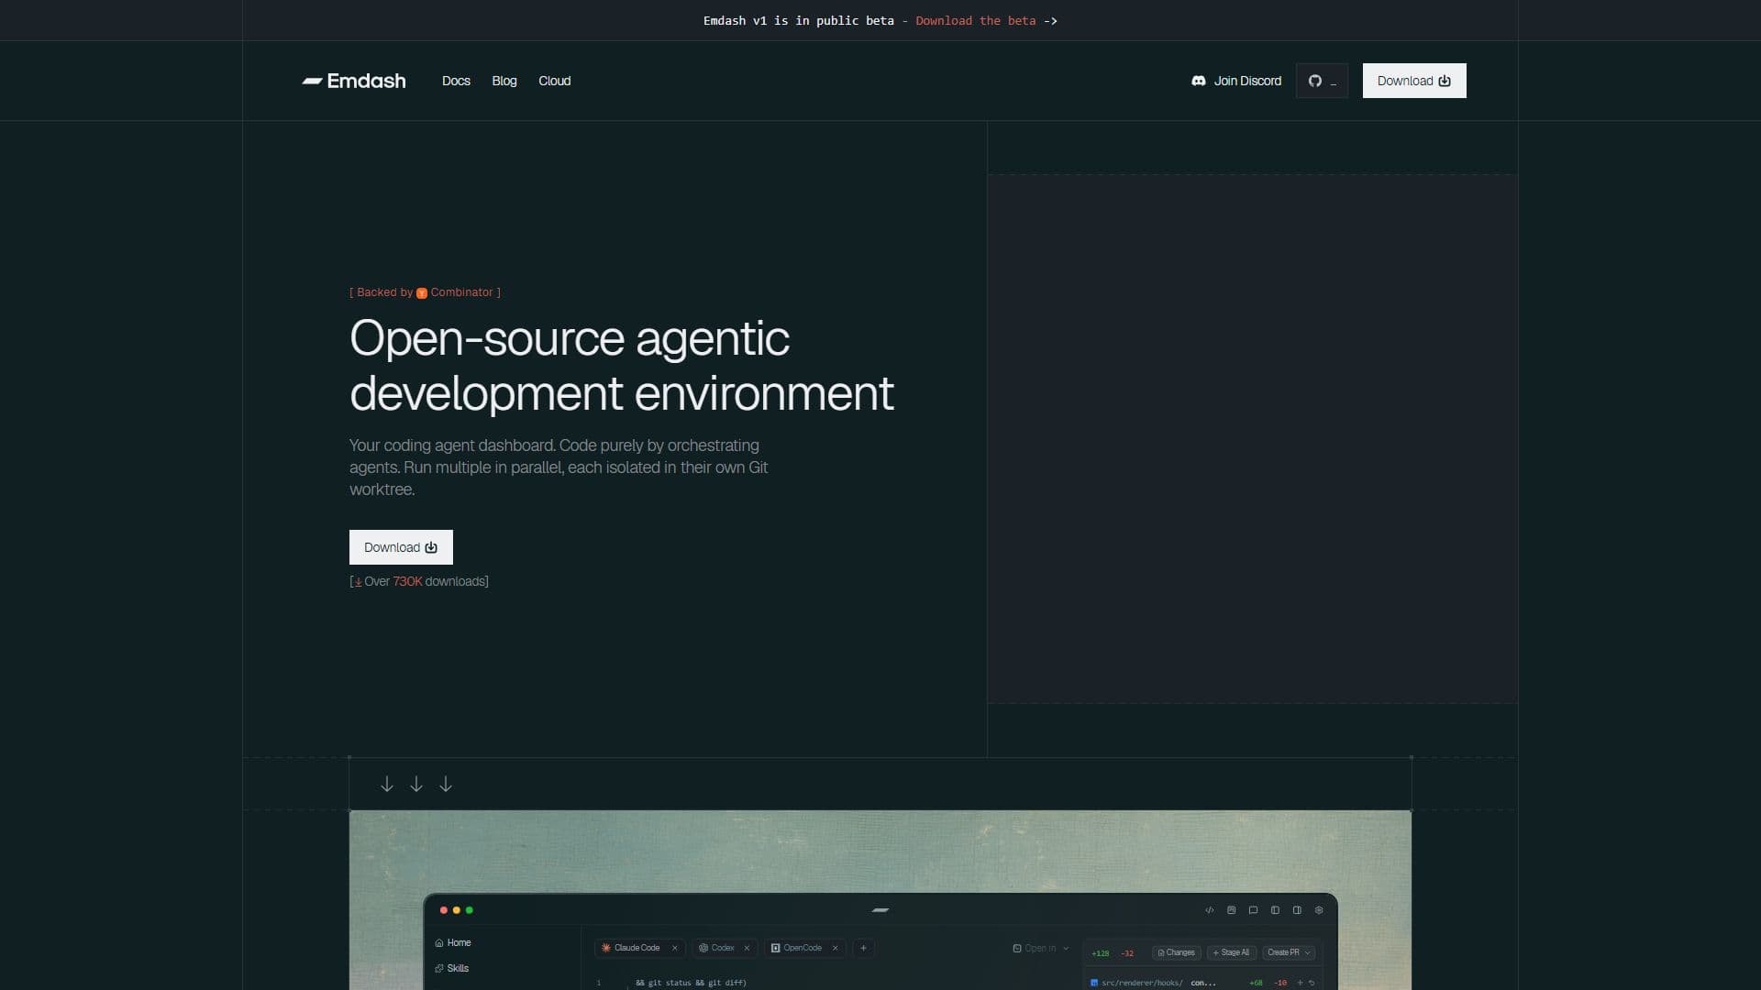Screen dimensions: 1761x990
Task: Click the Backed by Y Combinator badge
Action: click(x=425, y=292)
